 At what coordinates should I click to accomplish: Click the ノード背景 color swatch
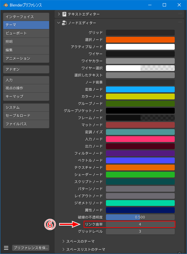pos(140,82)
